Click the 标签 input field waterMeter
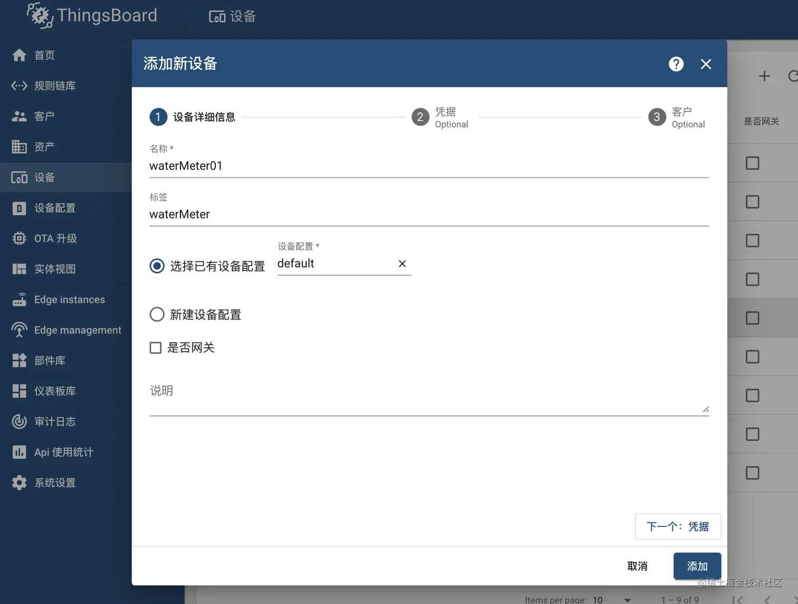The width and height of the screenshot is (798, 604). (x=429, y=214)
